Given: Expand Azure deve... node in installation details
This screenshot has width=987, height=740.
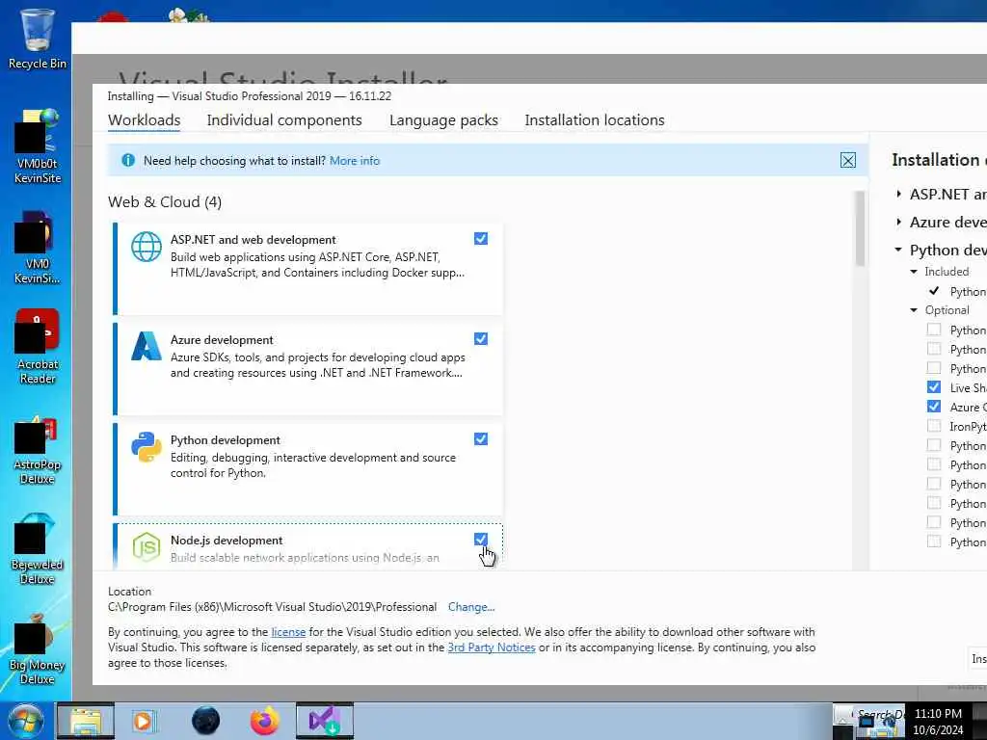Looking at the screenshot, I should [899, 222].
